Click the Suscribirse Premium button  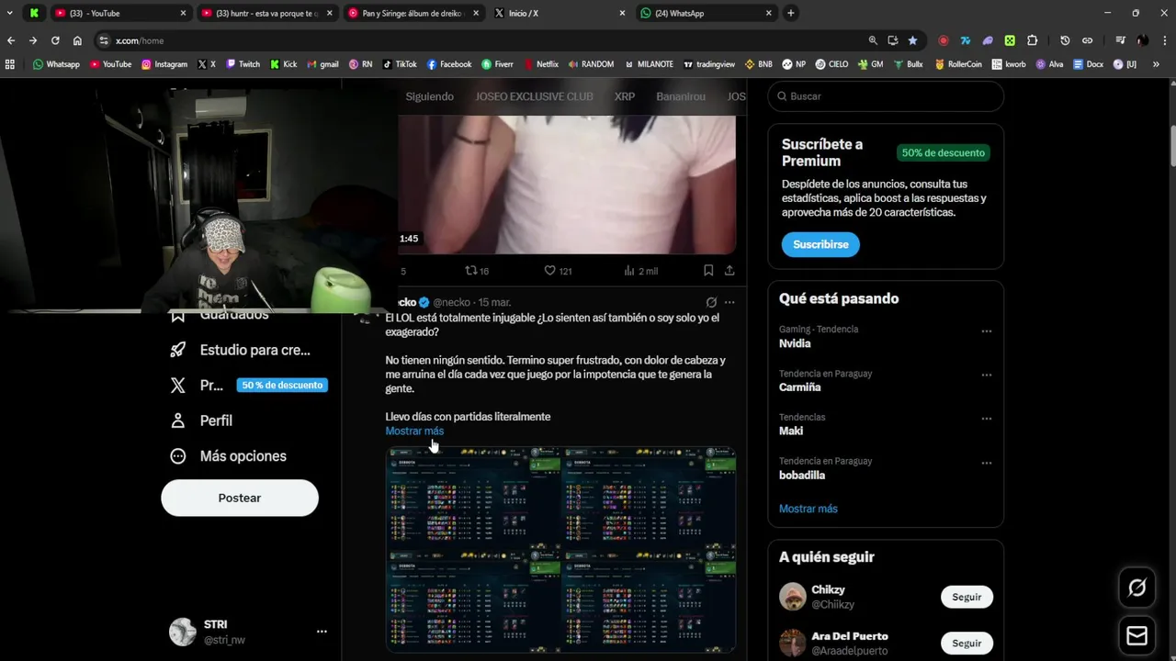(820, 244)
